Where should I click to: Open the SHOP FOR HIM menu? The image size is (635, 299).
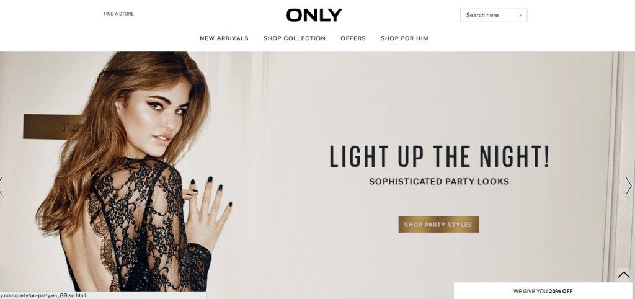click(404, 38)
